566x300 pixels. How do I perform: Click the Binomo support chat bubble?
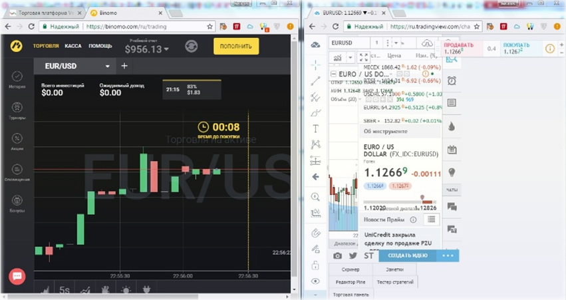tap(17, 275)
